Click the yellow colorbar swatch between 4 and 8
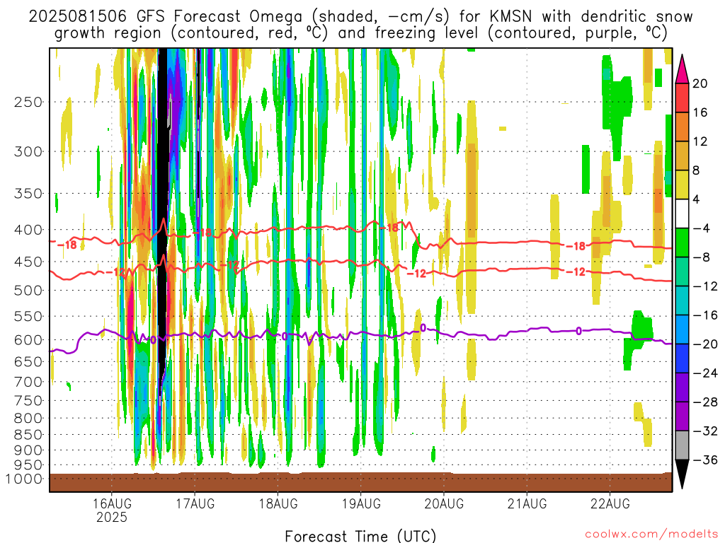 682,185
